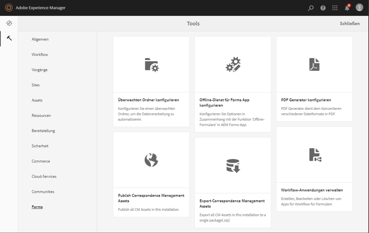Click description 'PDF Generator dient dem Konvertieren'
The width and height of the screenshot is (369, 233).
(x=311, y=111)
